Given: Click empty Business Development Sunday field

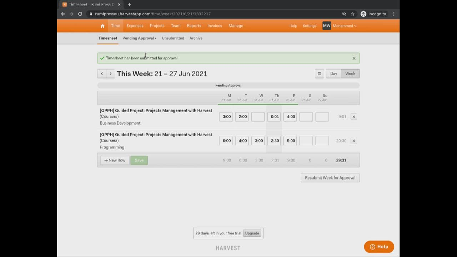Looking at the screenshot, I should click(322, 117).
